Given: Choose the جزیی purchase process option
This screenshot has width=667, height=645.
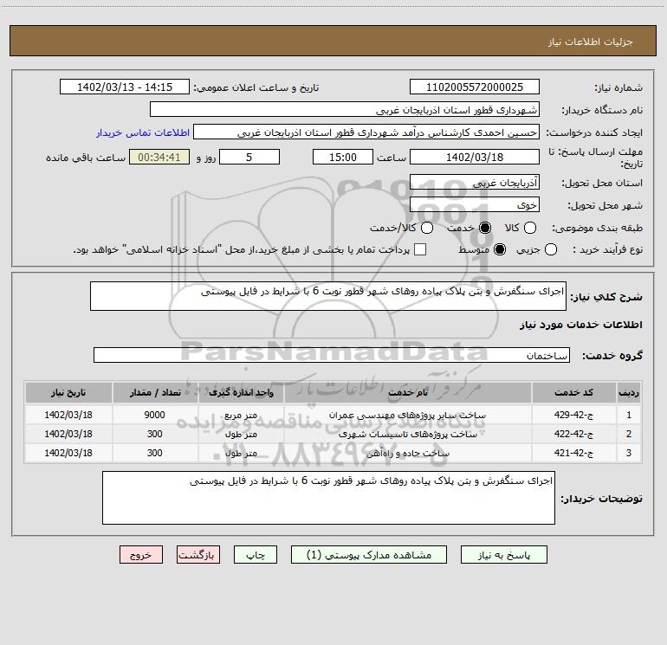Looking at the screenshot, I should 550,249.
